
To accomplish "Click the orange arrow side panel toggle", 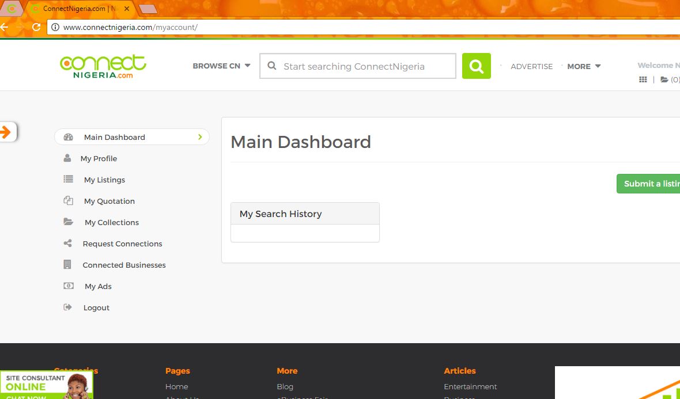I will click(x=6, y=132).
